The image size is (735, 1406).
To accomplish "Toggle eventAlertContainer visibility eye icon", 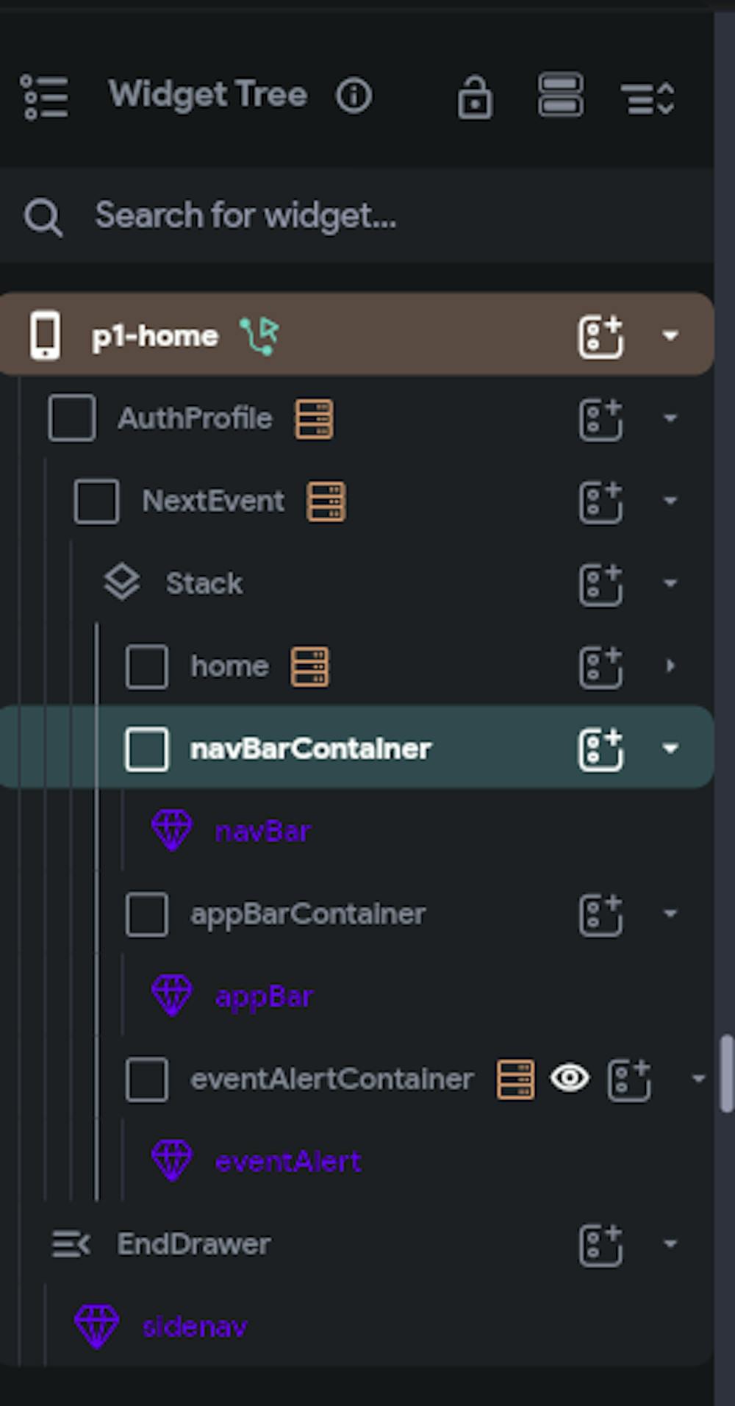I will [x=570, y=1079].
